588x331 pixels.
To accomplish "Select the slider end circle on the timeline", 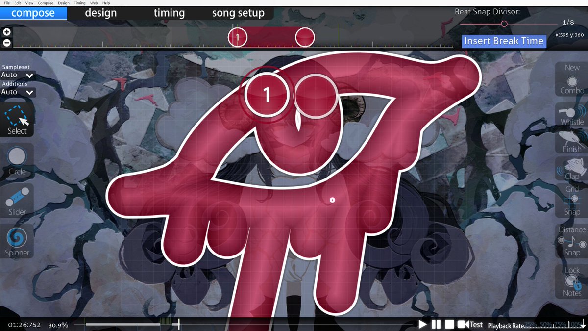I will click(305, 37).
